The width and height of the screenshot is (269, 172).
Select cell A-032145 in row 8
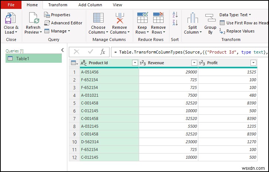point(109,126)
